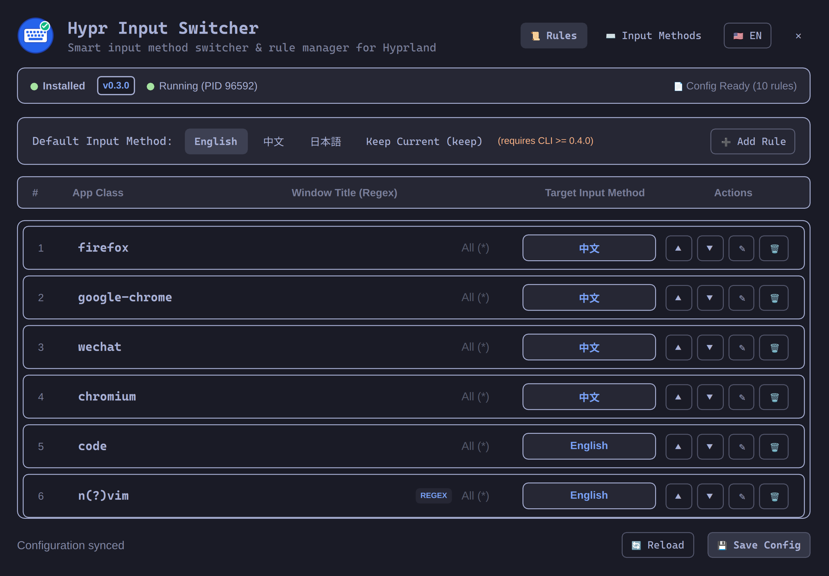Click the code app class name
Image resolution: width=829 pixels, height=576 pixels.
92,446
